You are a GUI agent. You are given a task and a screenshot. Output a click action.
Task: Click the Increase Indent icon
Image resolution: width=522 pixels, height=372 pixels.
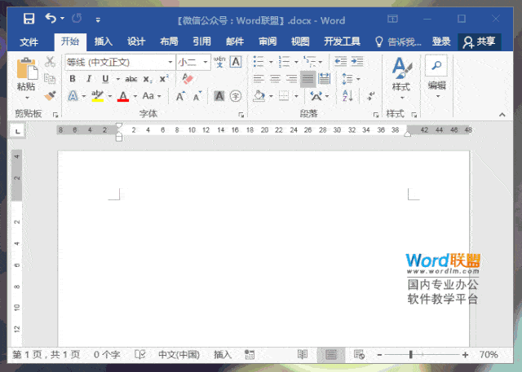coord(357,61)
